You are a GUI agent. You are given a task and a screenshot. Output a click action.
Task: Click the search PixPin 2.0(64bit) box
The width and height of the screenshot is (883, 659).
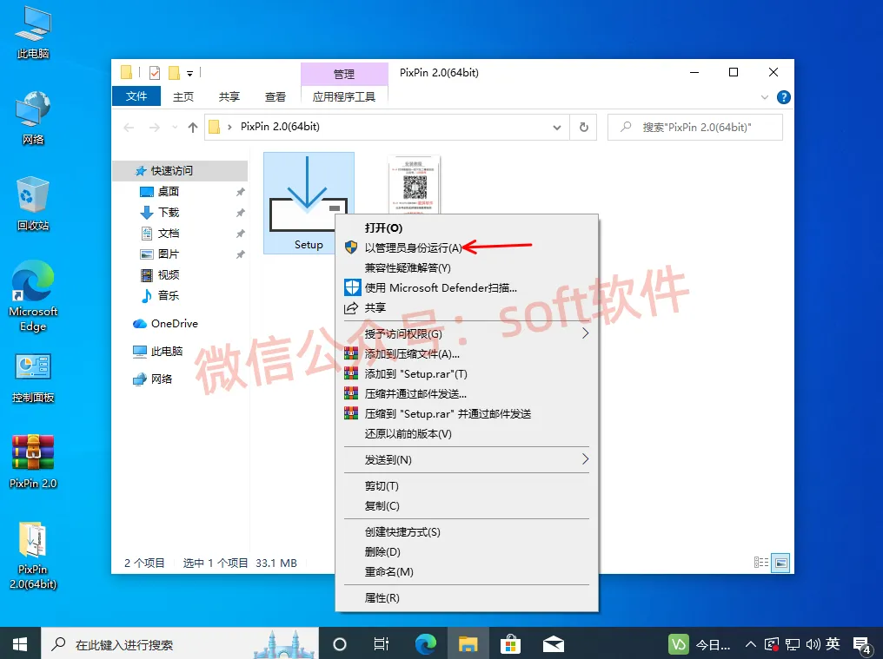(695, 127)
